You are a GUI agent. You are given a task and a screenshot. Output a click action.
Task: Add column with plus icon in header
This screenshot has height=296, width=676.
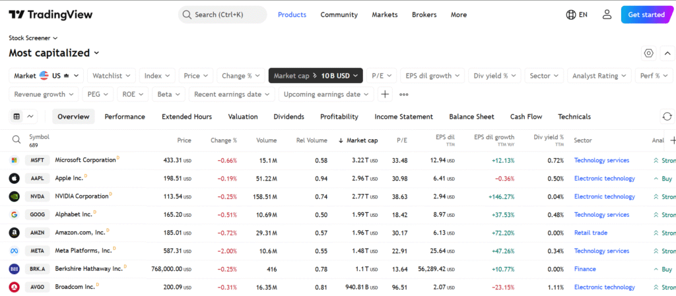click(672, 140)
